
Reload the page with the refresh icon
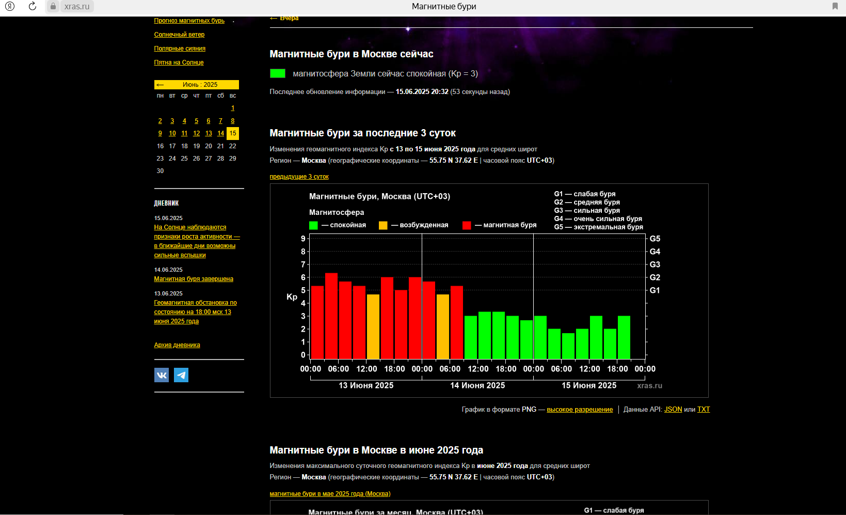[33, 6]
